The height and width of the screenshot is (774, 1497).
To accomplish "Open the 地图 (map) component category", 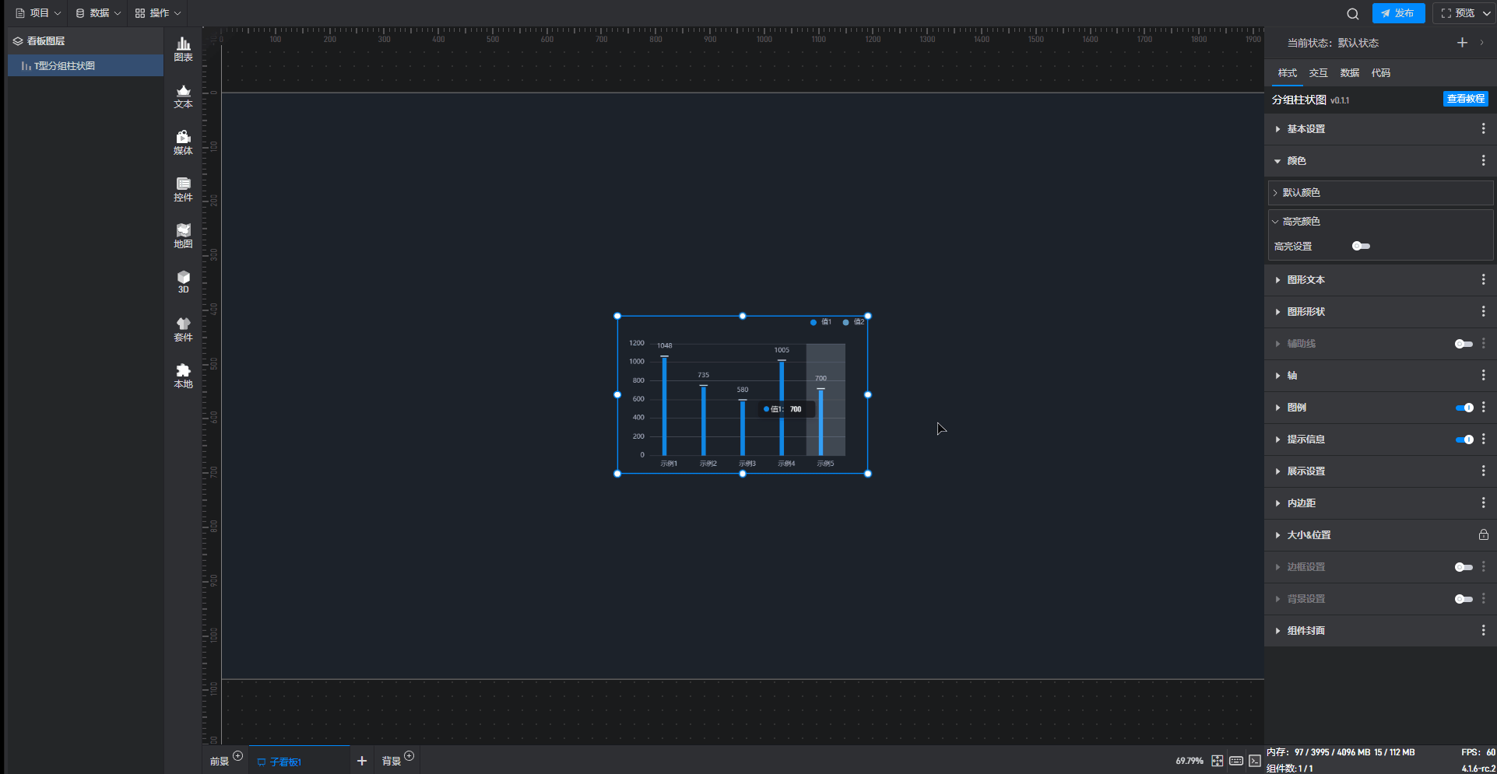I will (183, 236).
